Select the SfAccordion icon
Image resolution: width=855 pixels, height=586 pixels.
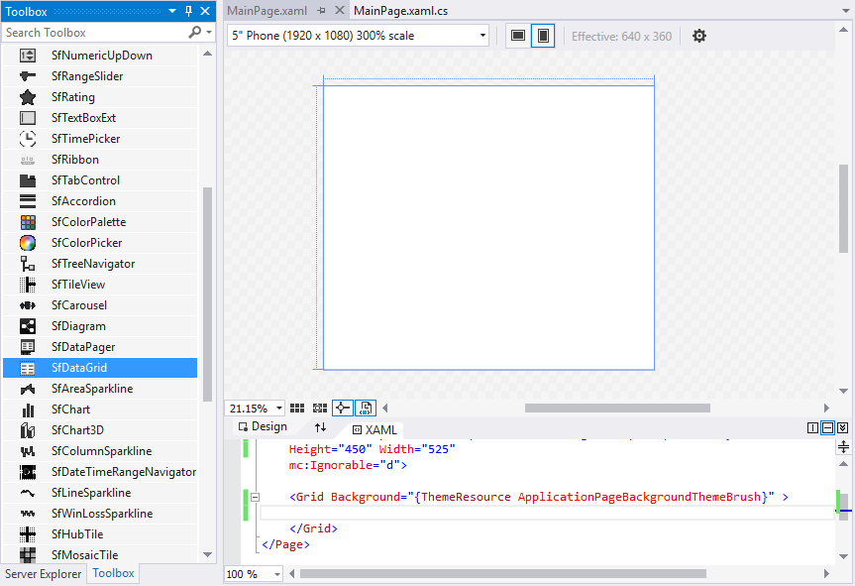[28, 201]
